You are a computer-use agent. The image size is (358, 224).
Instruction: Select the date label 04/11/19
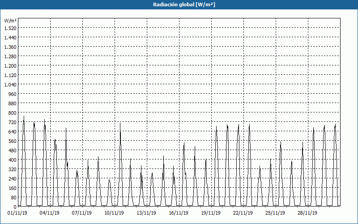click(50, 213)
